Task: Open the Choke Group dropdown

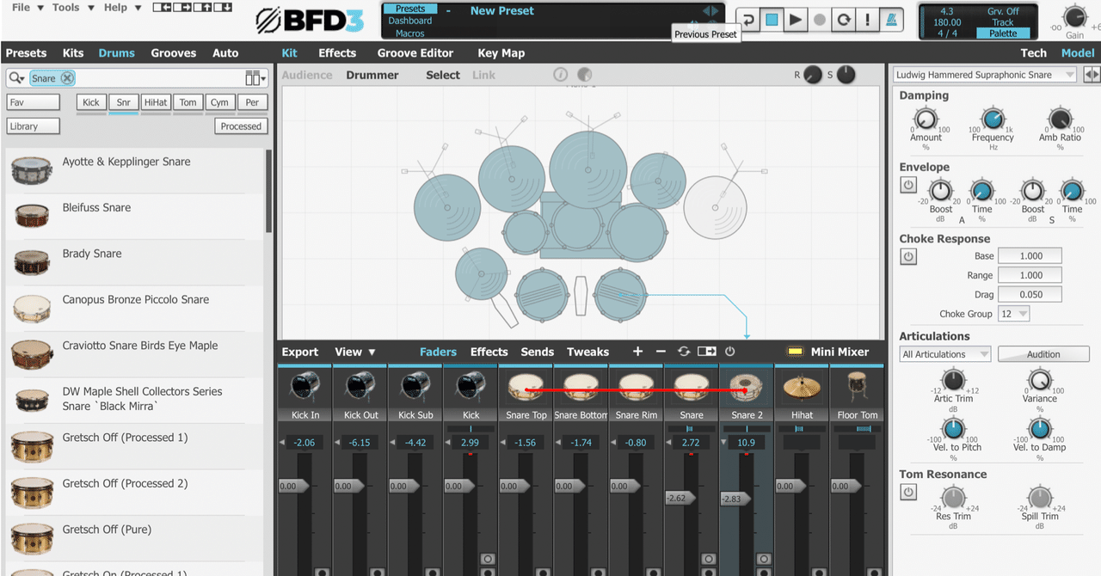Action: [x=1013, y=314]
